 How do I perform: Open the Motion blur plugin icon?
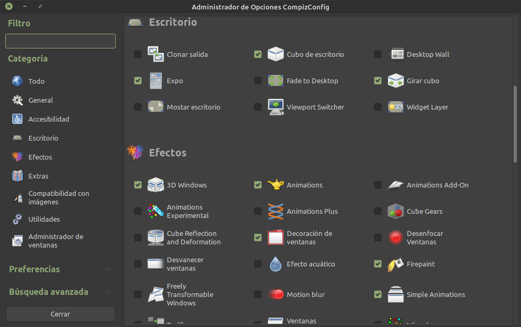tap(275, 294)
